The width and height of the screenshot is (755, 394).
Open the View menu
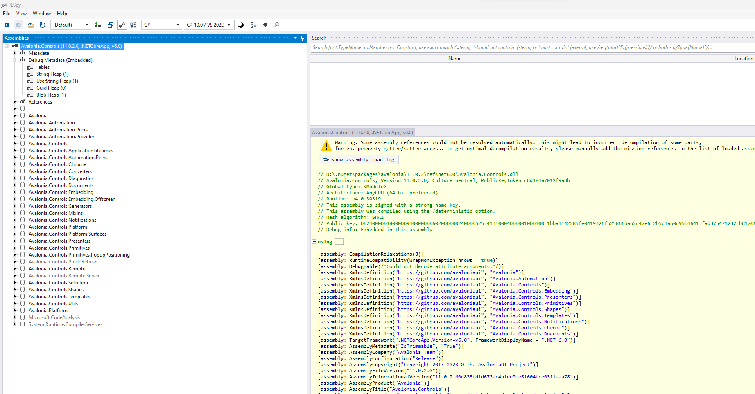click(x=21, y=14)
